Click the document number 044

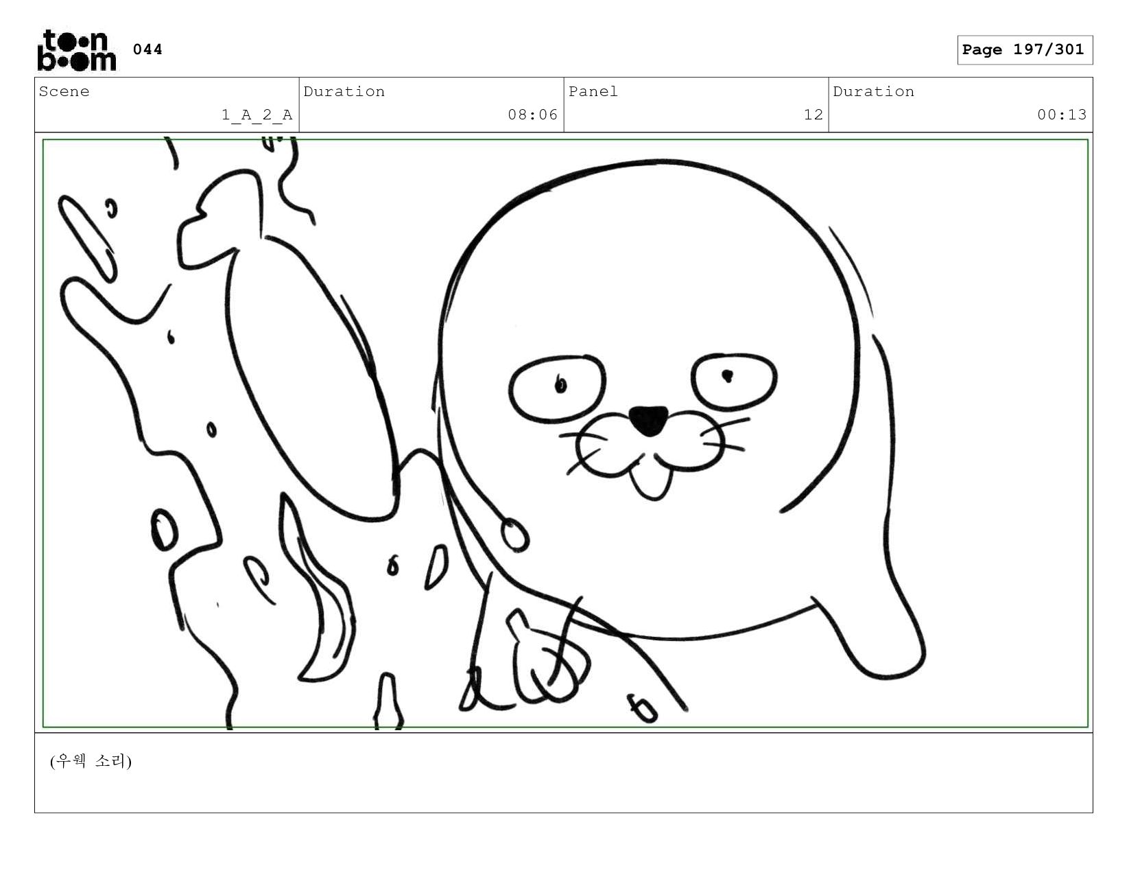pyautogui.click(x=147, y=49)
